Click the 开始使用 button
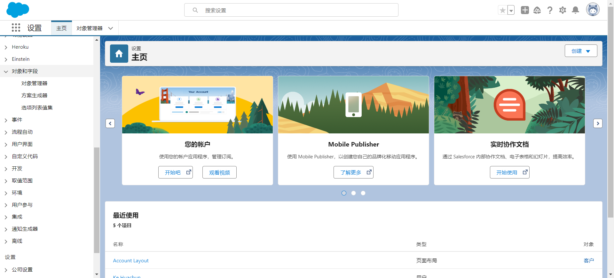614x278 pixels. 510,172
